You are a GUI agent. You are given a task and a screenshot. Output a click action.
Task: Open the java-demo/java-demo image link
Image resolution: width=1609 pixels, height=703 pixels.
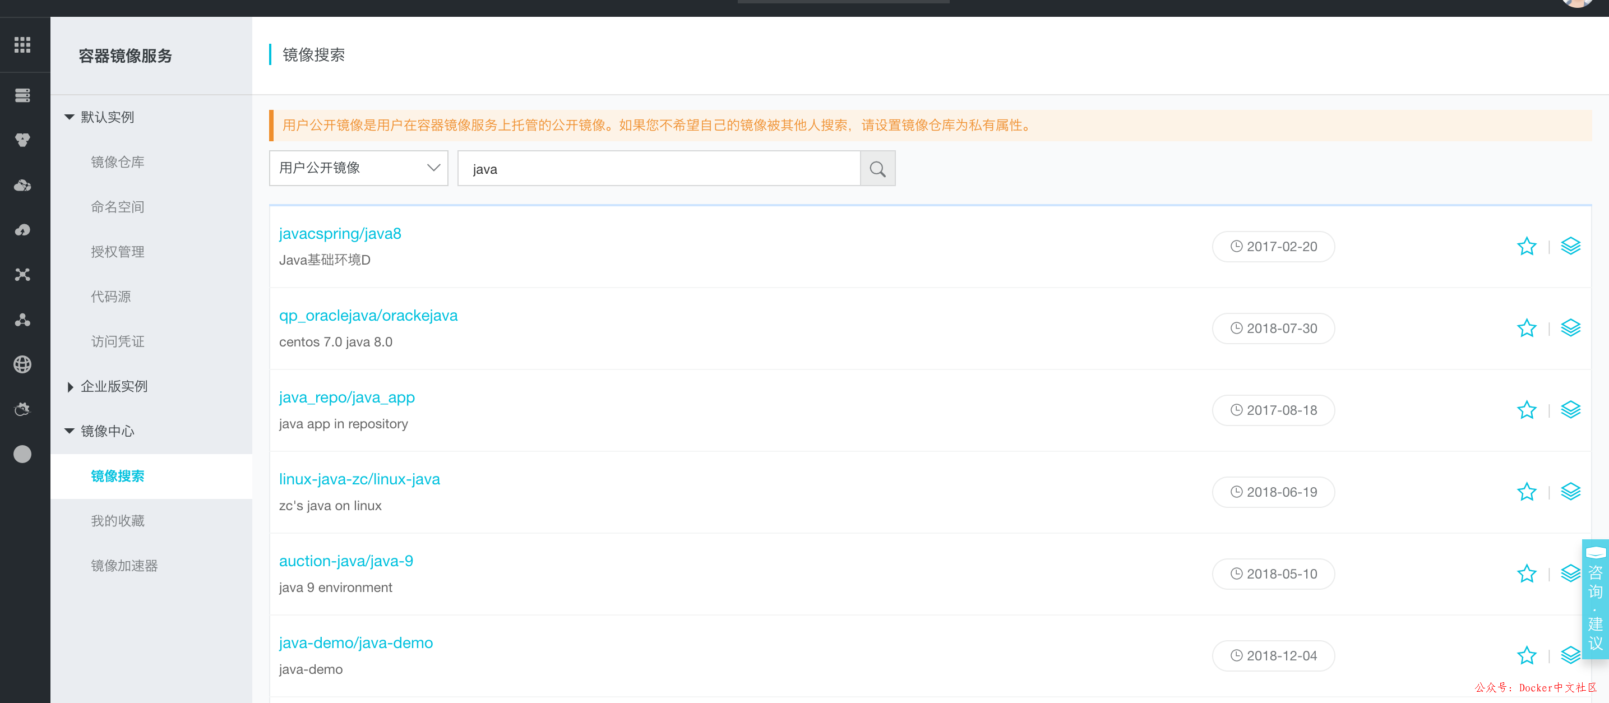pyautogui.click(x=355, y=642)
